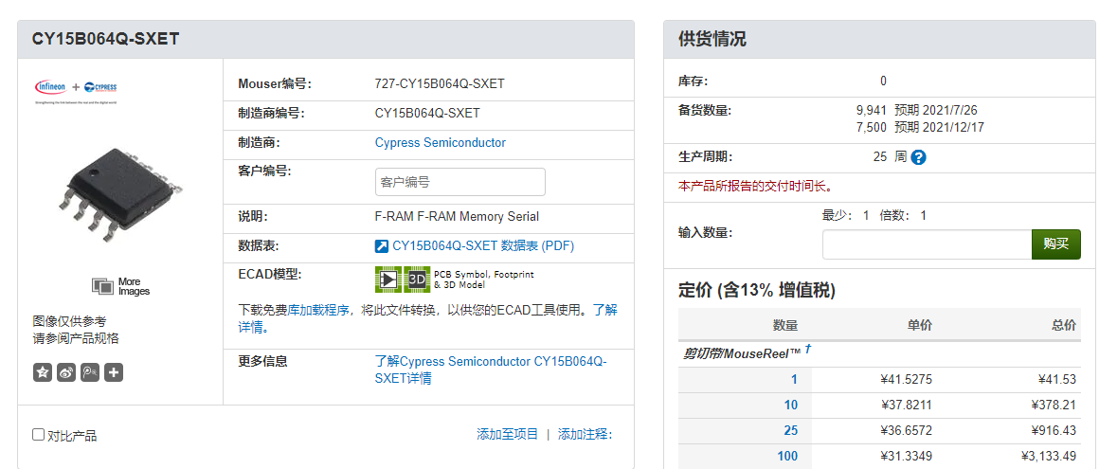Click the 供货情况 availability heading

(x=712, y=39)
